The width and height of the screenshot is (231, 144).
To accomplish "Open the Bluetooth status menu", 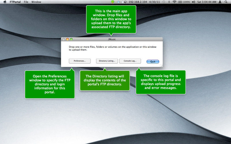I will (x=169, y=2).
